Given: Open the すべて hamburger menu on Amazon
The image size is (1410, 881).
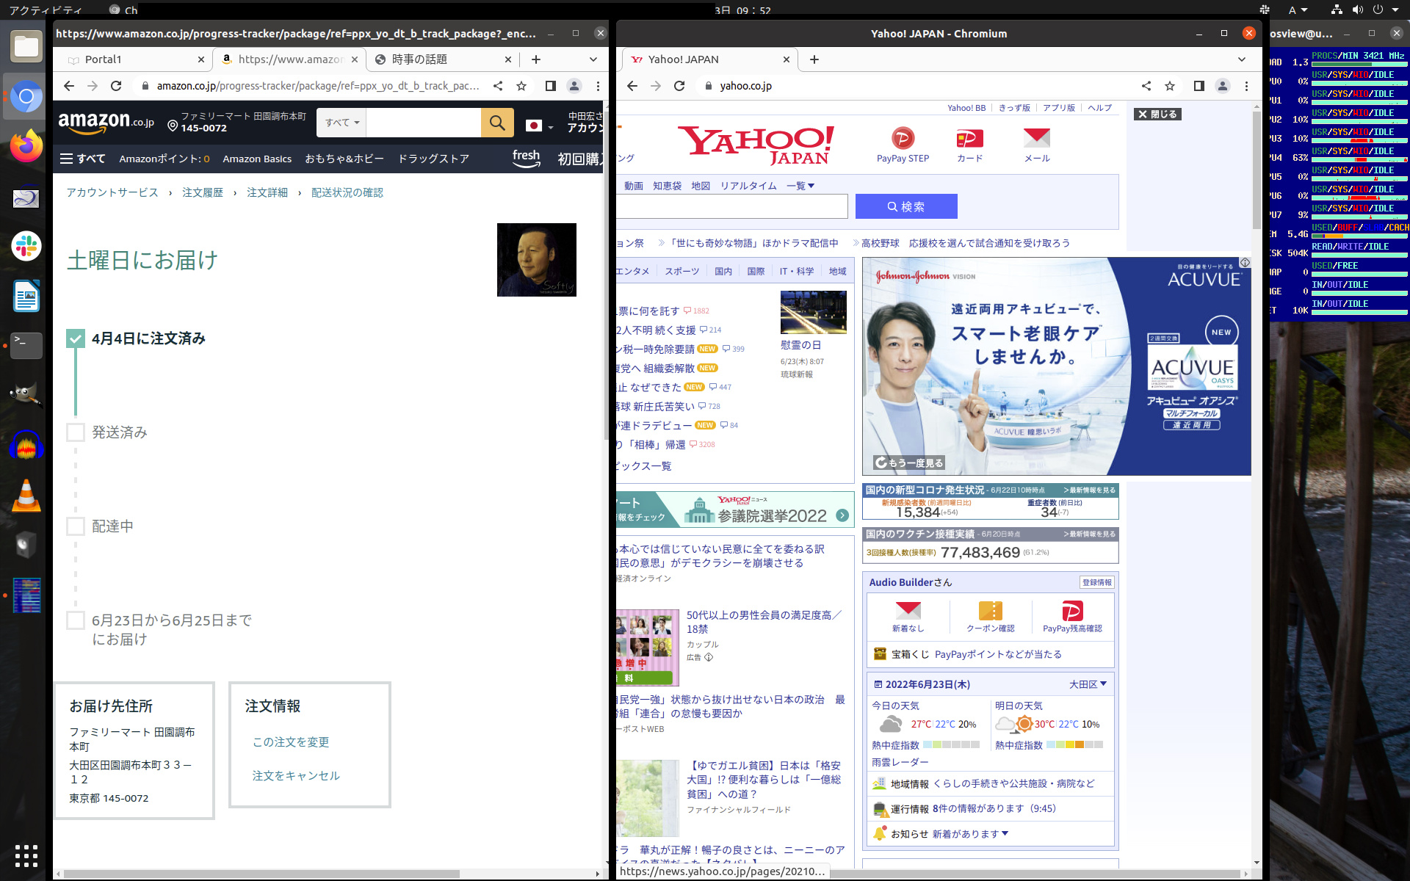Looking at the screenshot, I should (x=82, y=159).
